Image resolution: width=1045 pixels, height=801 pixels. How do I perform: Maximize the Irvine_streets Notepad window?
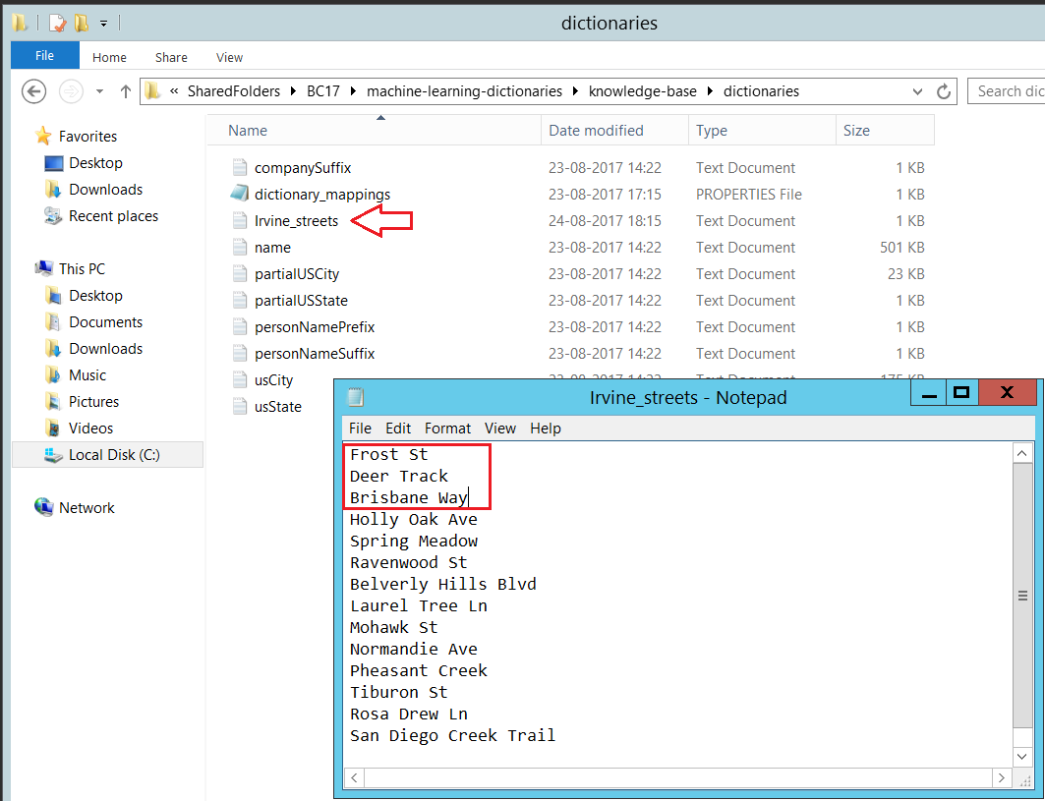click(961, 392)
